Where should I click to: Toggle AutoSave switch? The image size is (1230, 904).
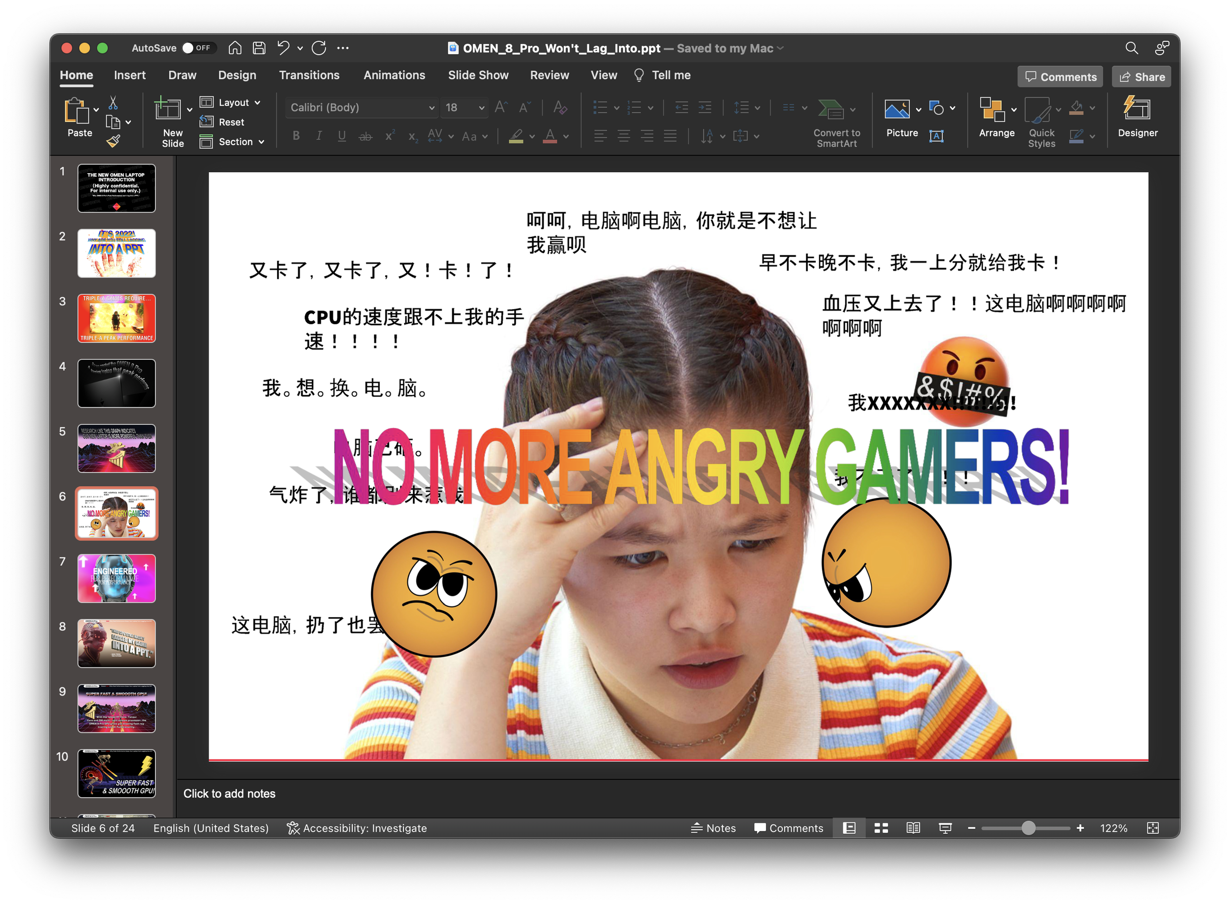198,48
